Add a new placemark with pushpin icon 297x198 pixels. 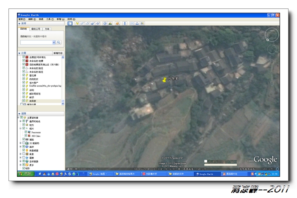[77, 23]
